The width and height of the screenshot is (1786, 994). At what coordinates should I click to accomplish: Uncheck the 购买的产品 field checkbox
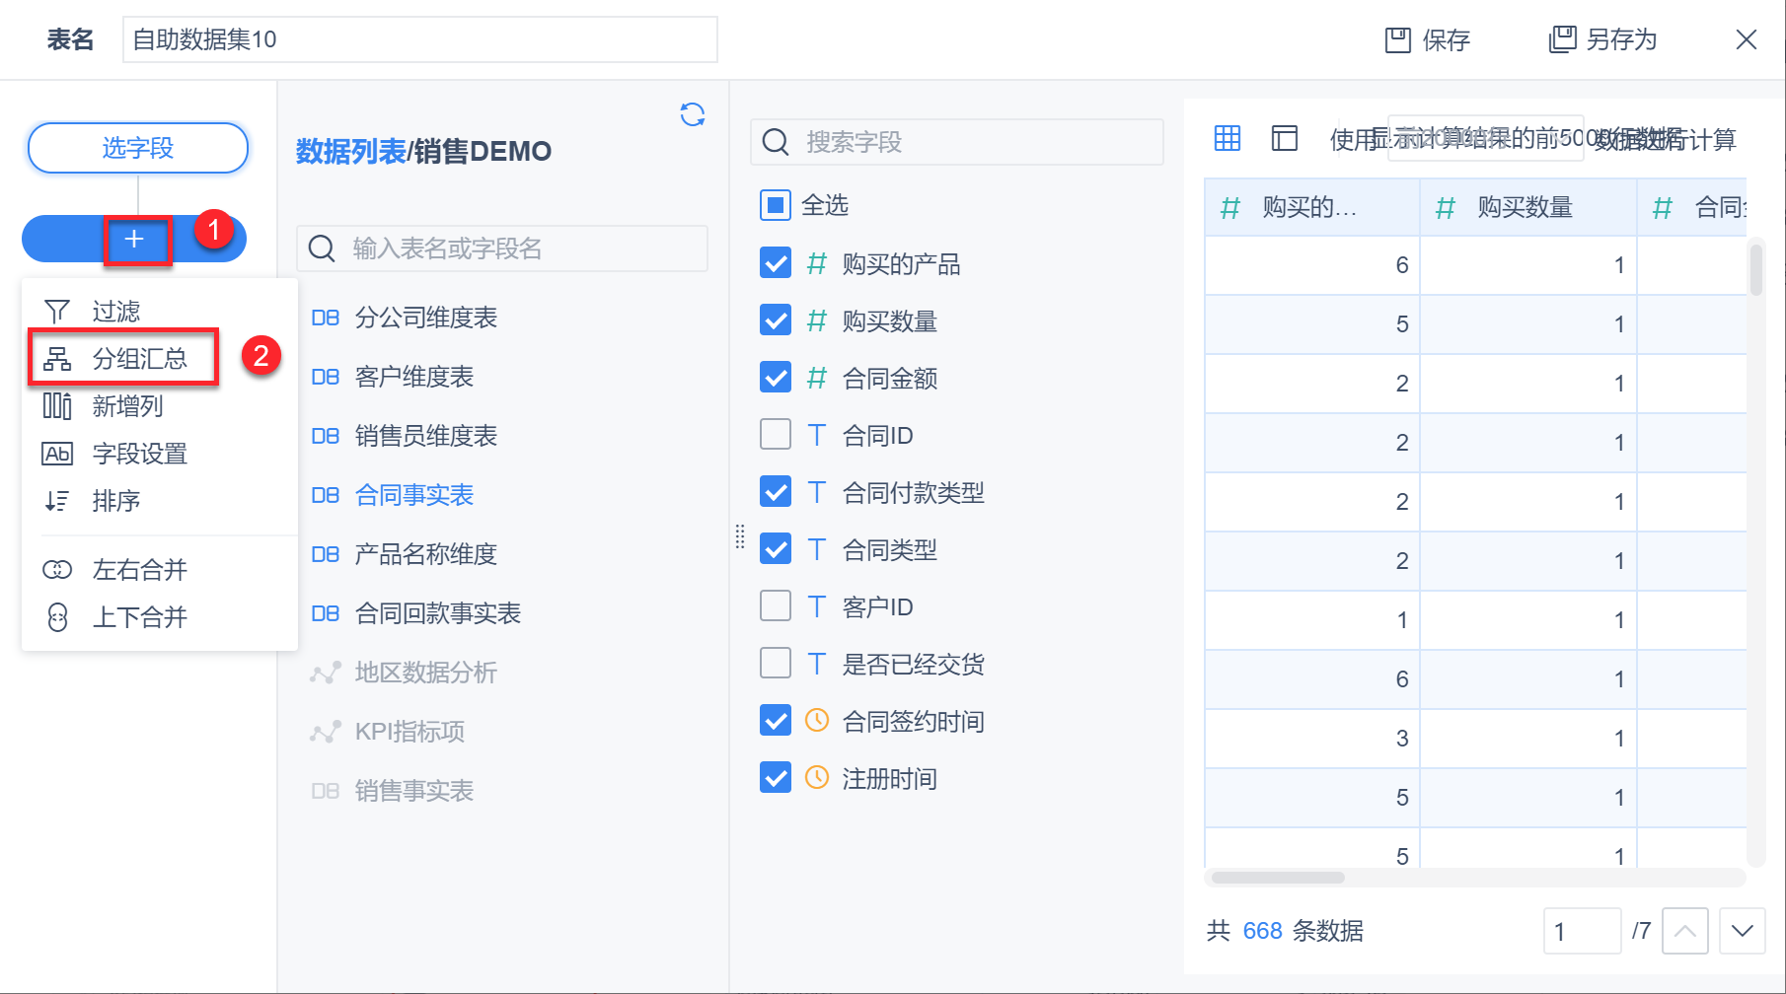click(776, 263)
